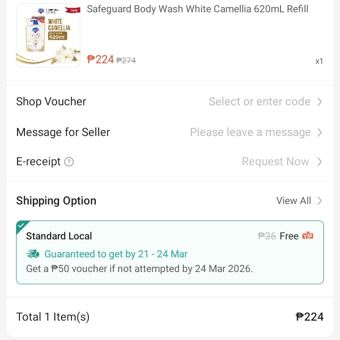This screenshot has height=340, width=340.
Task: Tap Request Now for E-receipt
Action: pos(275,161)
